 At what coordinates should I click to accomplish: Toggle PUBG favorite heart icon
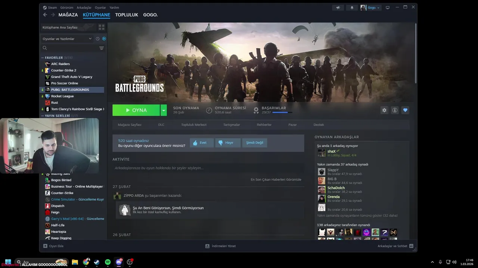pos(405,110)
